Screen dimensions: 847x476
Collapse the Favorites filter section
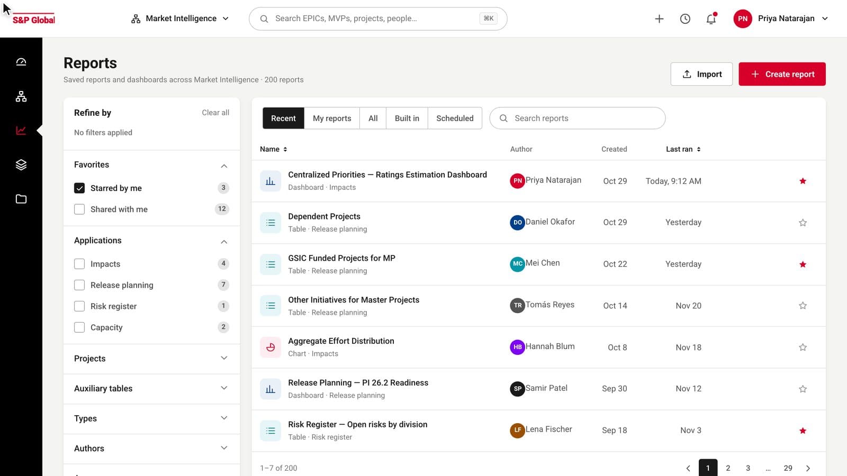(x=224, y=166)
